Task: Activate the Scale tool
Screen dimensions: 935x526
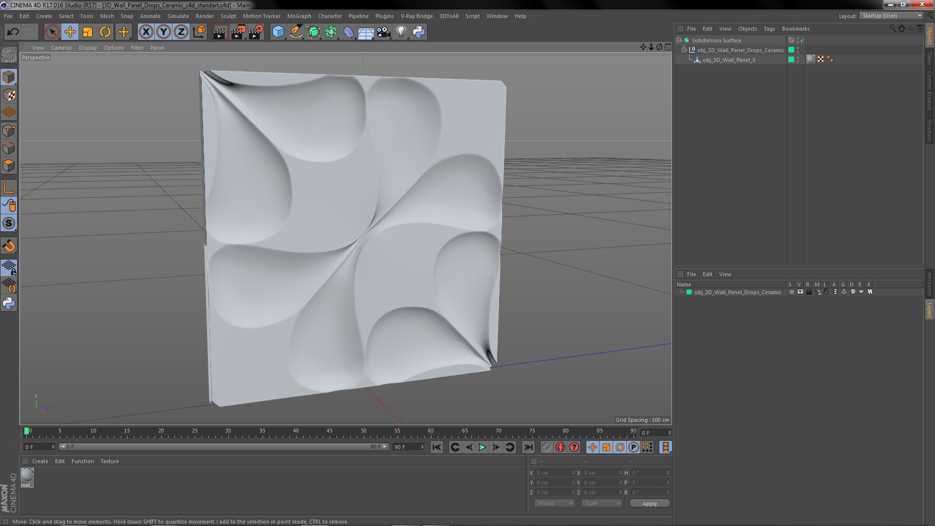Action: (88, 32)
